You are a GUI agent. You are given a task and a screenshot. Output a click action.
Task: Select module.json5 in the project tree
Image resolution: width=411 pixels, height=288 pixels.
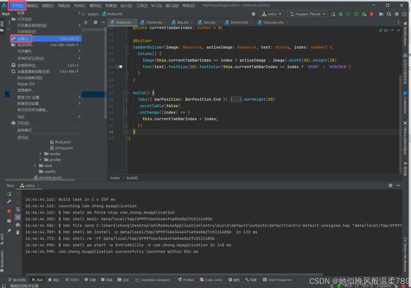(x=48, y=177)
